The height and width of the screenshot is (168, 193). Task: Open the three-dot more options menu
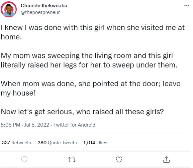pos(187,6)
